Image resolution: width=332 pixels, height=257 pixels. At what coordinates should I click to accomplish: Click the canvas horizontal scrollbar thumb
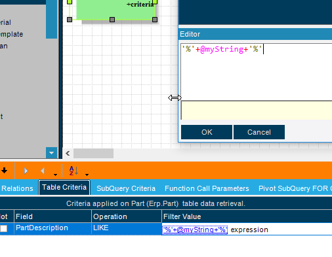tap(93, 154)
